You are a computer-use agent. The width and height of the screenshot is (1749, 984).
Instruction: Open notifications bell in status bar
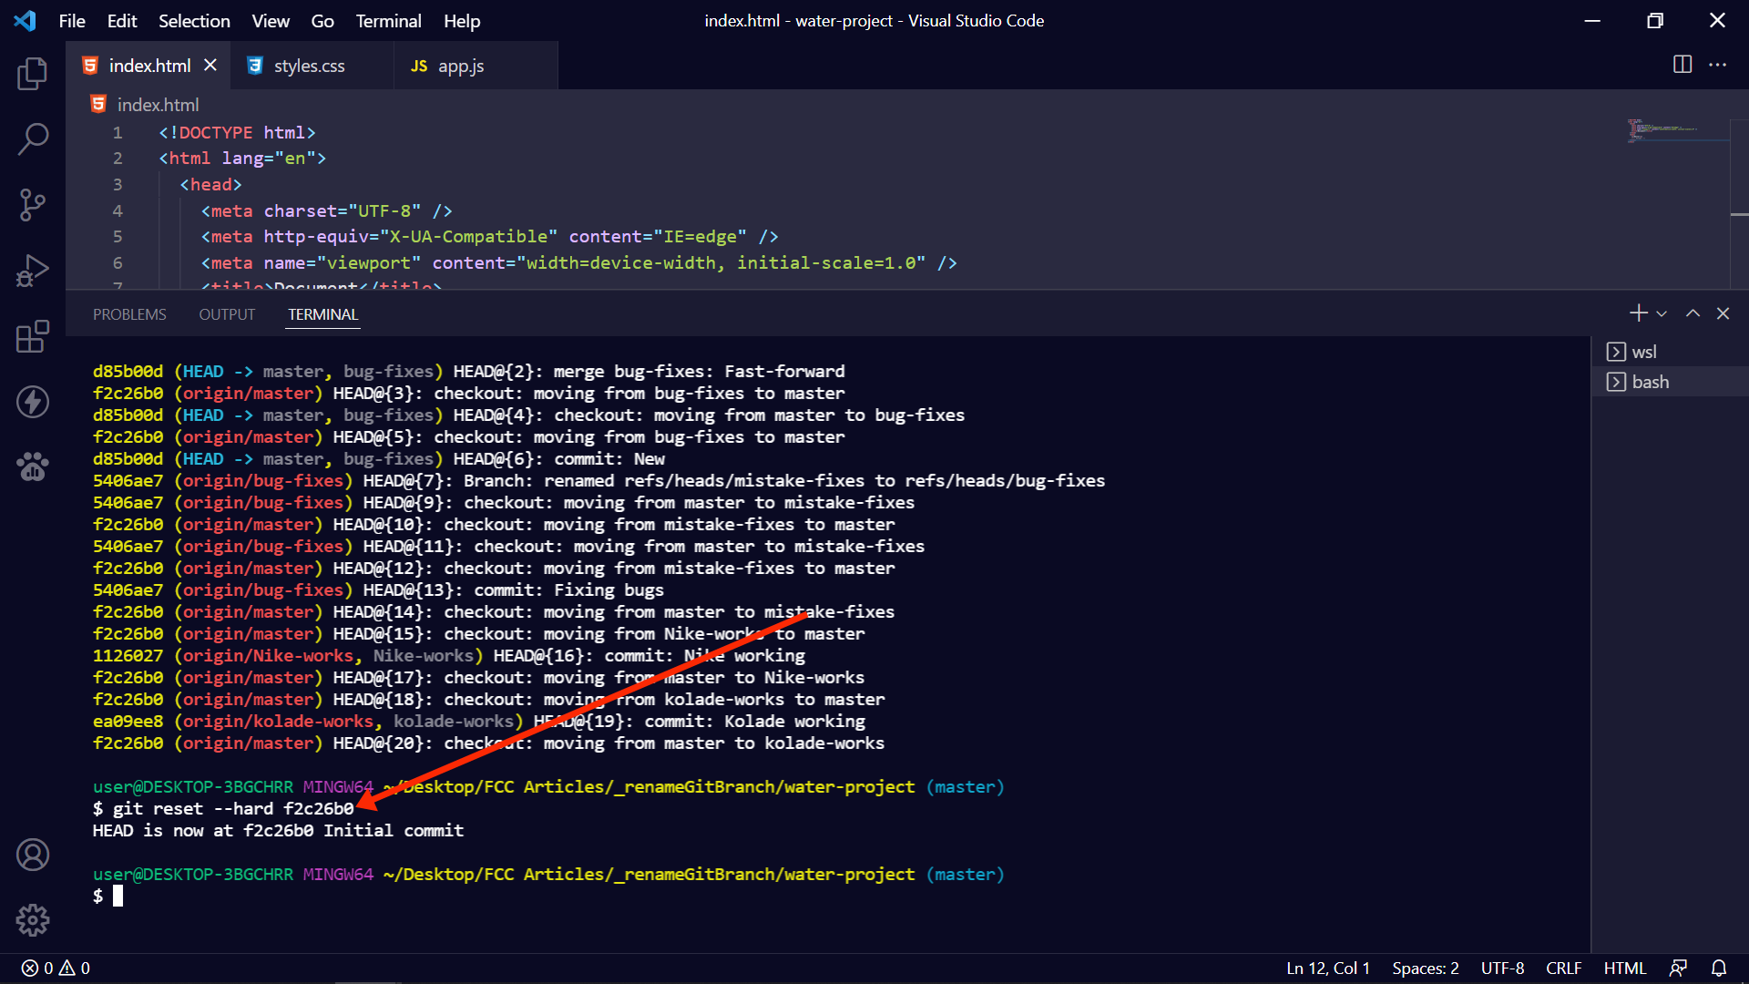[1719, 968]
